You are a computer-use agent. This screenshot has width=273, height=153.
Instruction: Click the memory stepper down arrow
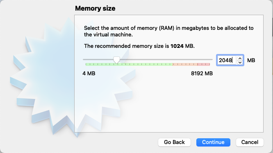point(240,62)
